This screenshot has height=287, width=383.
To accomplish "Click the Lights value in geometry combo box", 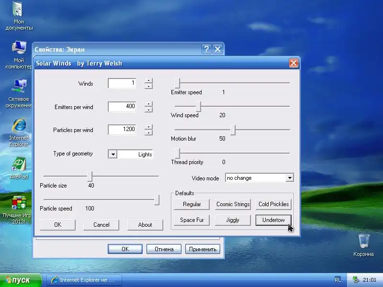I will tap(135, 154).
